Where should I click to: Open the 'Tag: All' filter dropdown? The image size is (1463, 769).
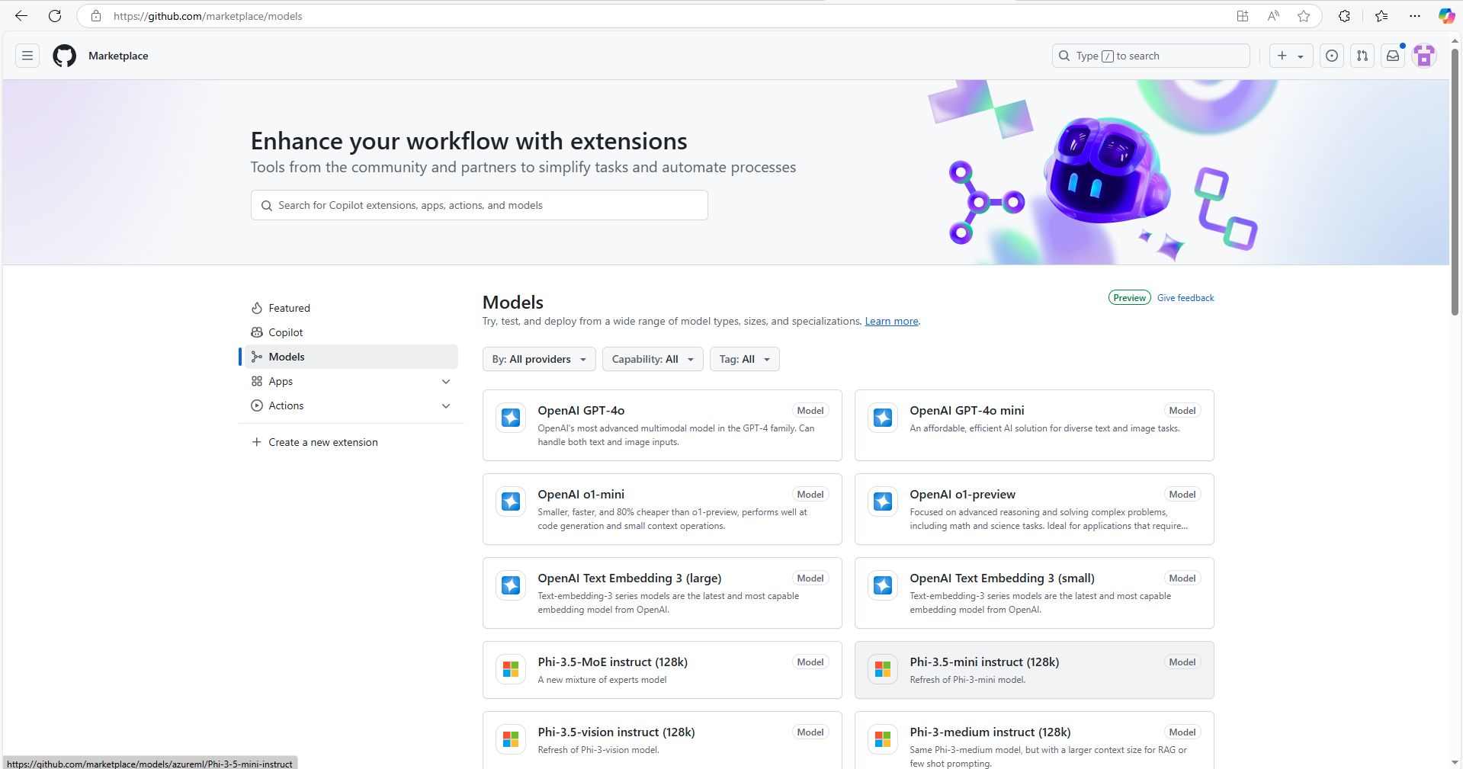tap(745, 359)
